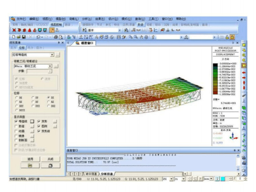This screenshot has height=192, width=256.
Task: Select the DZ displacement radio button
Action: (x=49, y=98)
